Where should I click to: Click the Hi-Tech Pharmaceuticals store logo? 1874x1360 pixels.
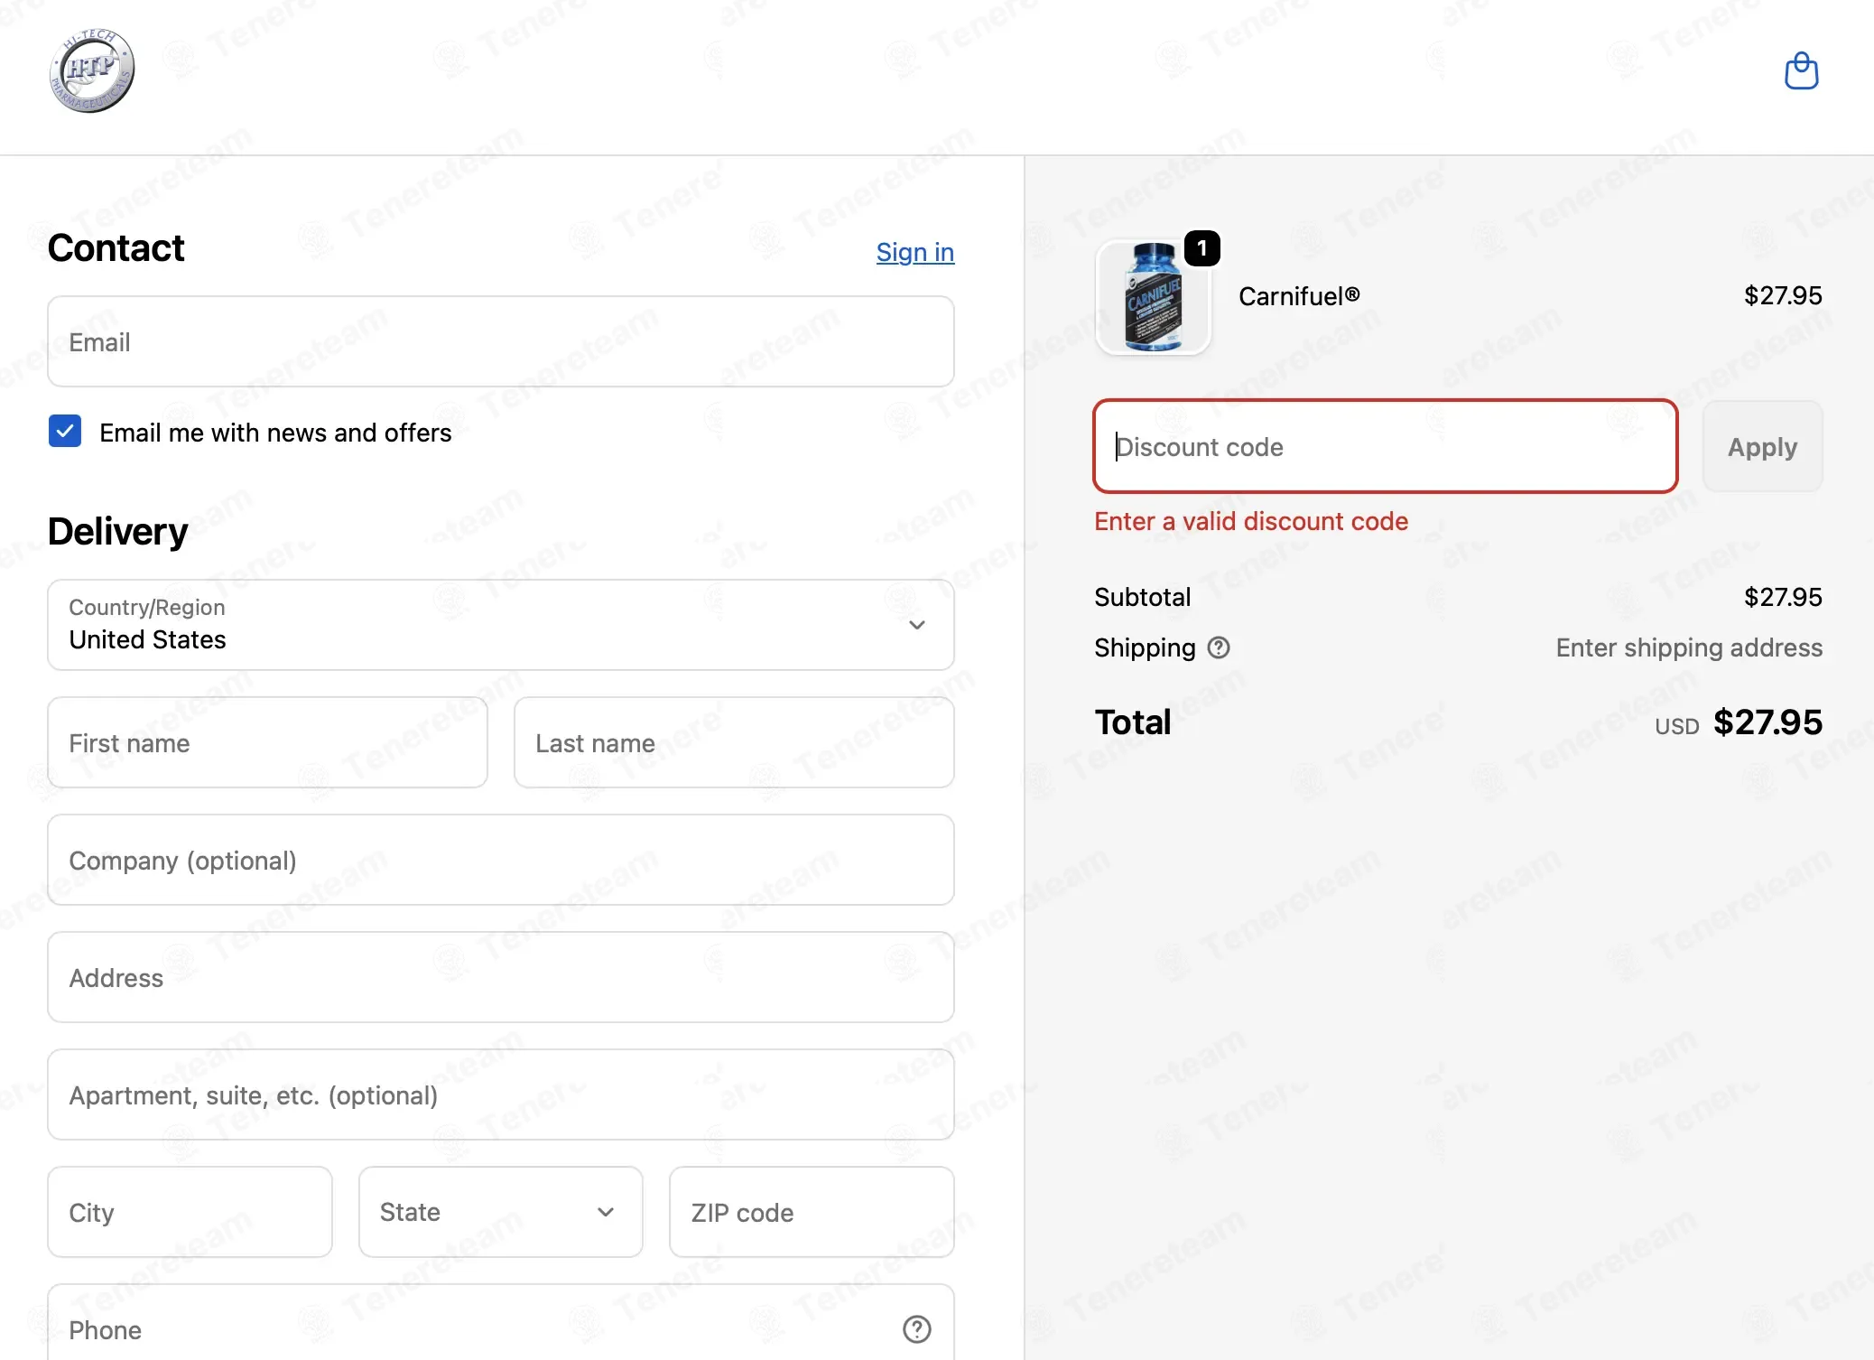(x=92, y=70)
